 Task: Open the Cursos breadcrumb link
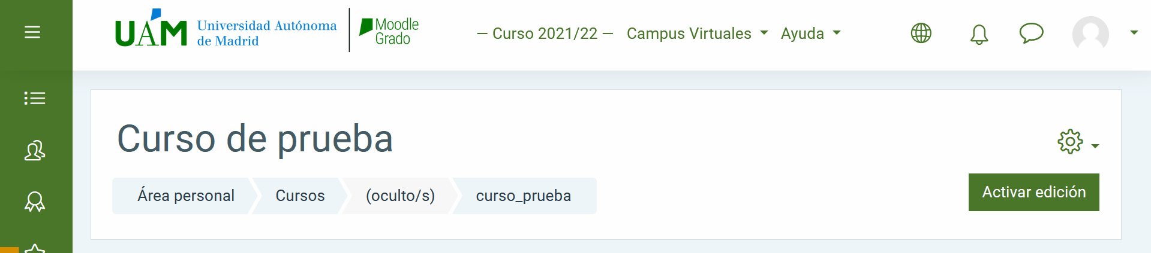click(300, 196)
